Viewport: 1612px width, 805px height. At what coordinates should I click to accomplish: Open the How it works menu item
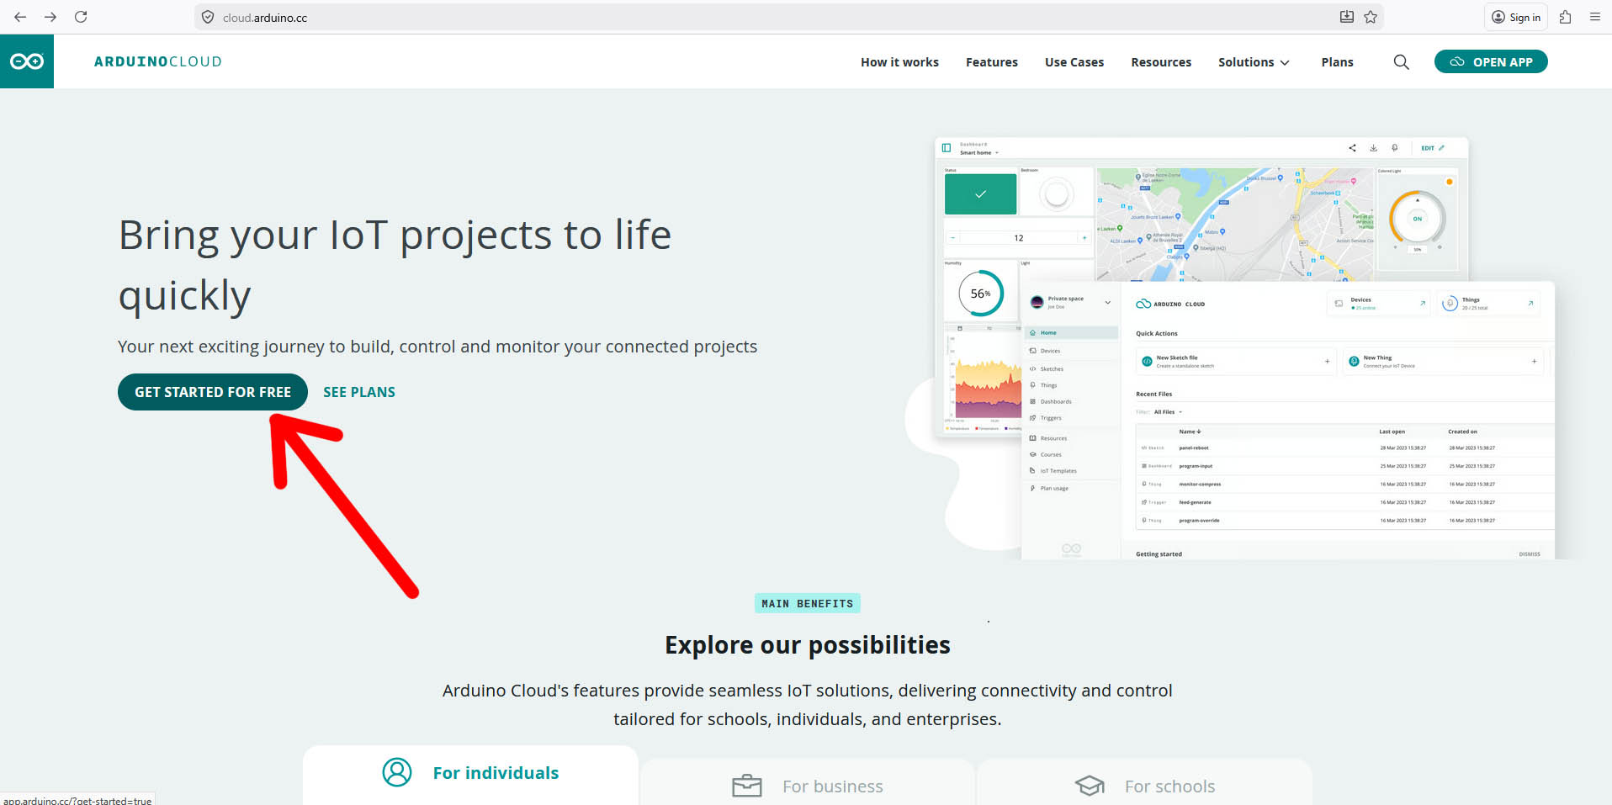[899, 62]
